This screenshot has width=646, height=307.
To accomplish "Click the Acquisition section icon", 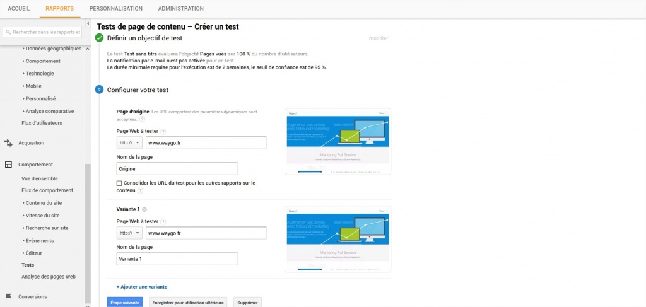I will [x=8, y=143].
